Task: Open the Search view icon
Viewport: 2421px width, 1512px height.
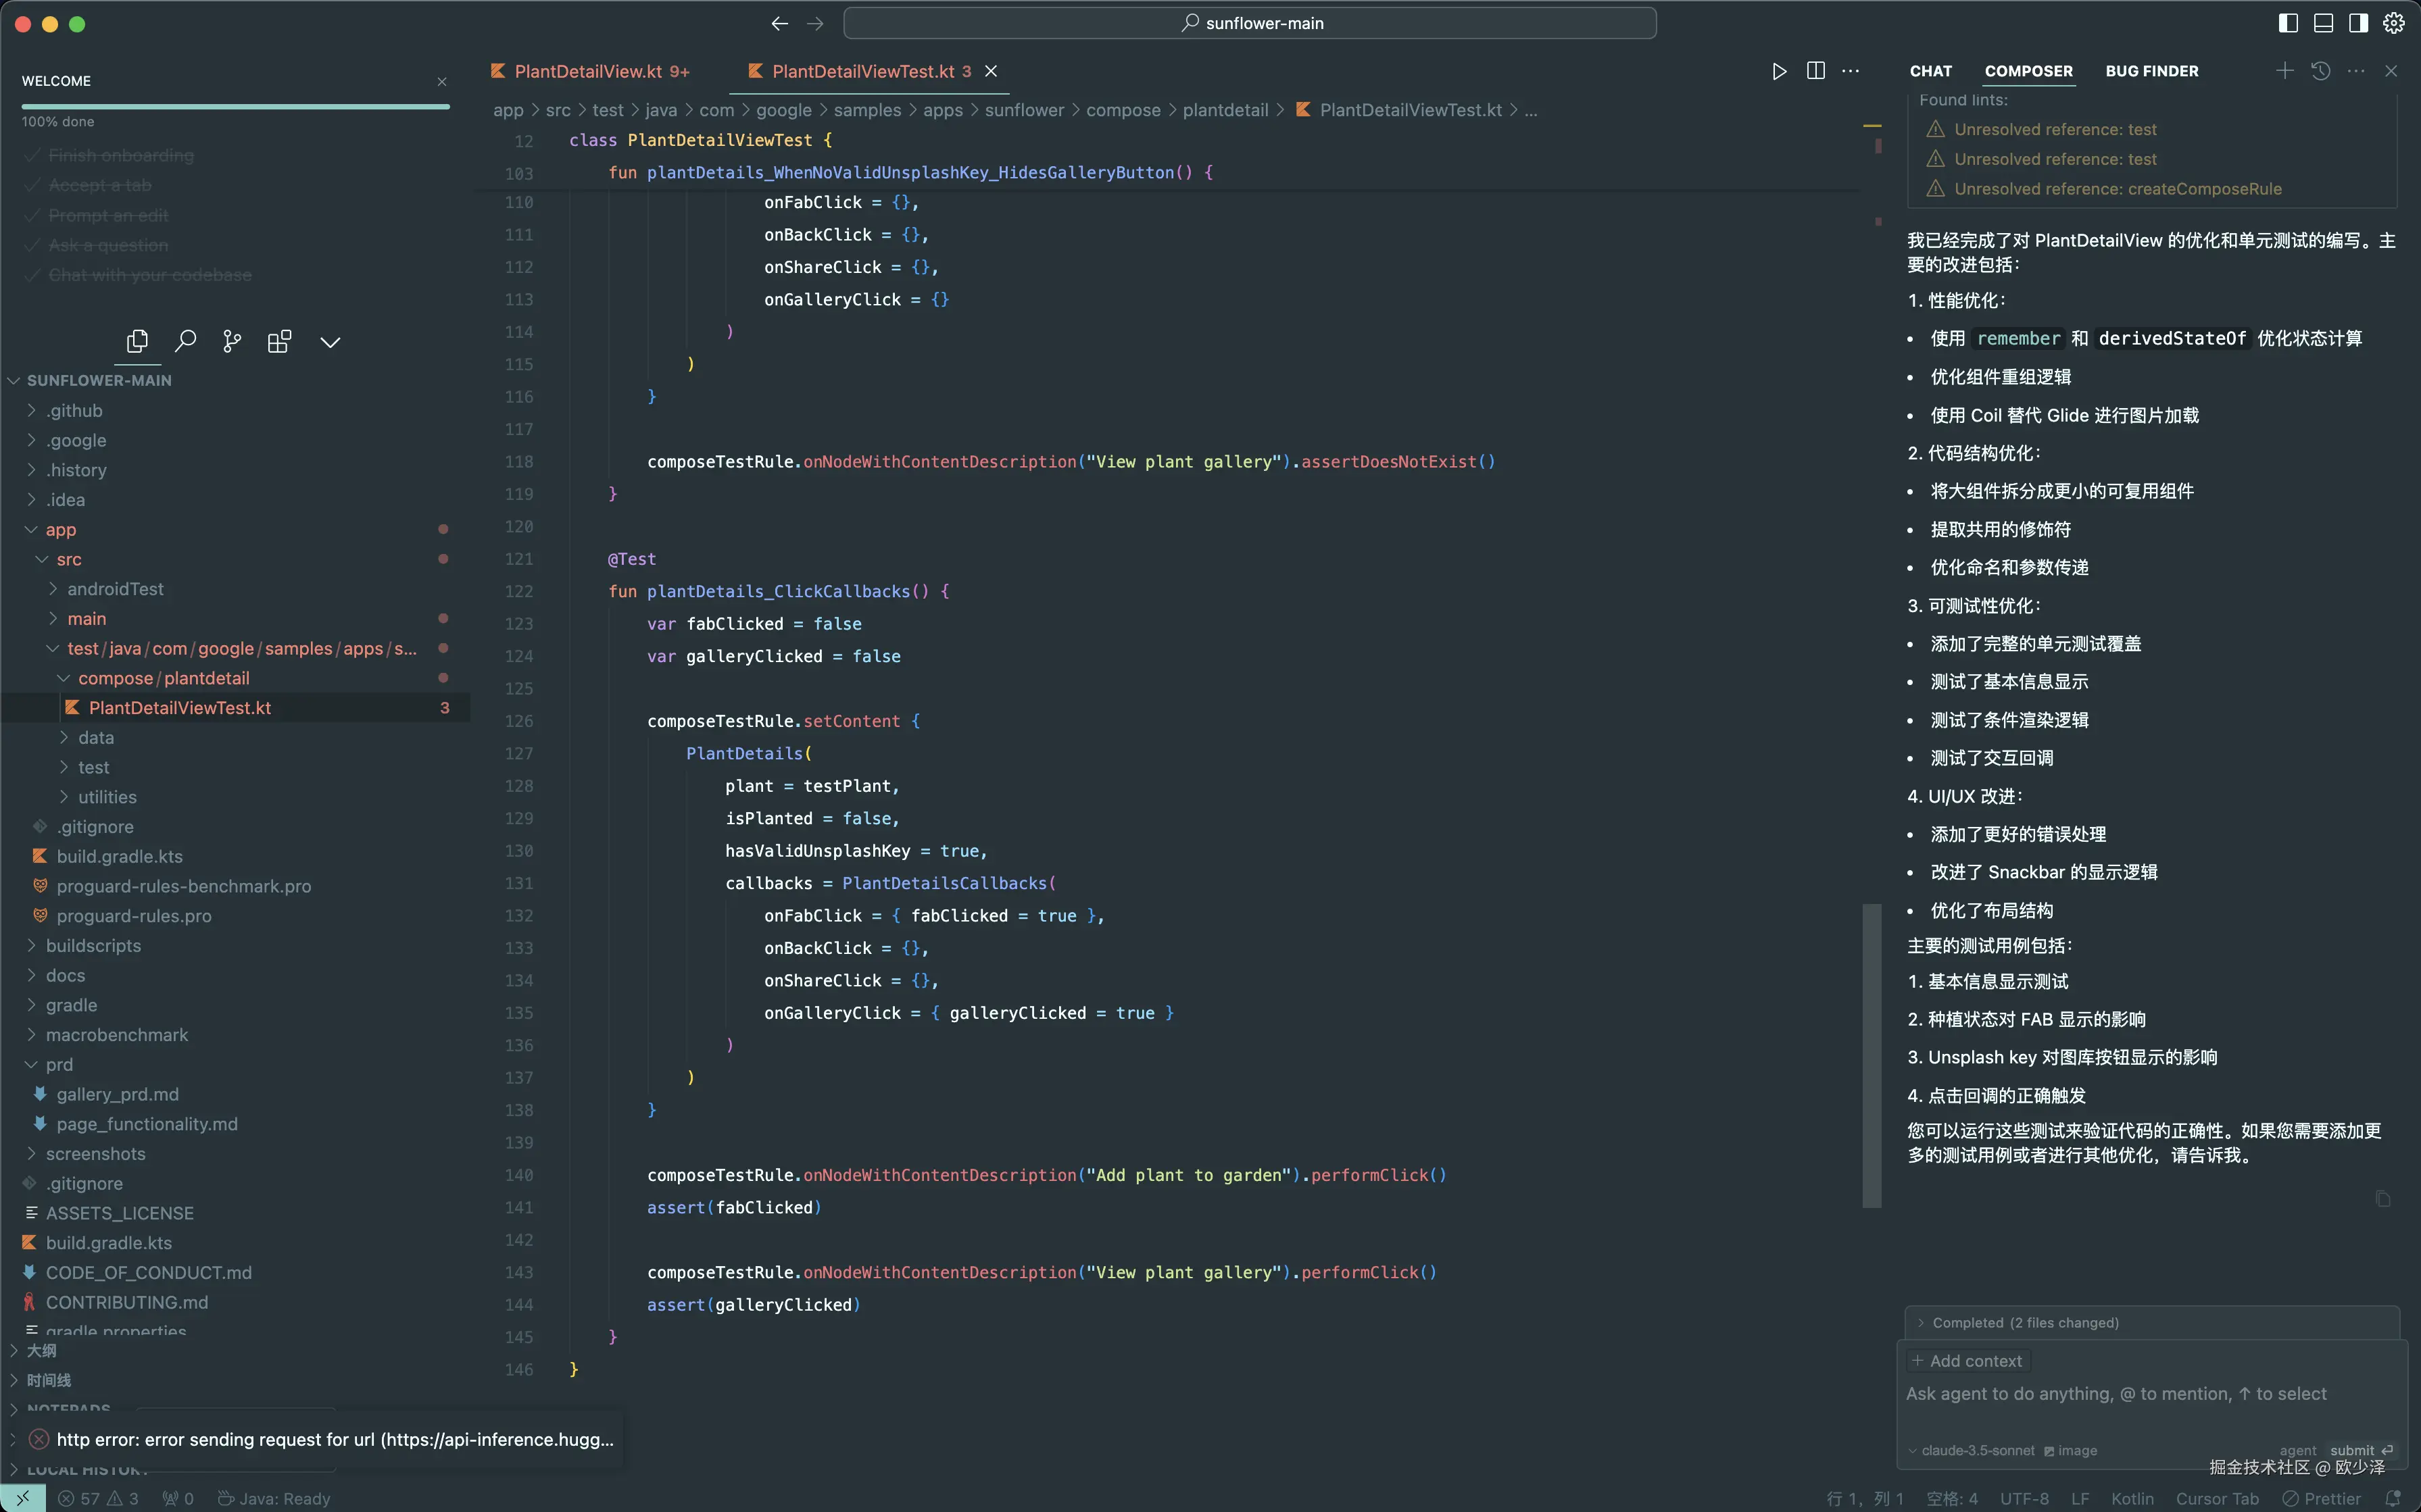Action: (185, 342)
